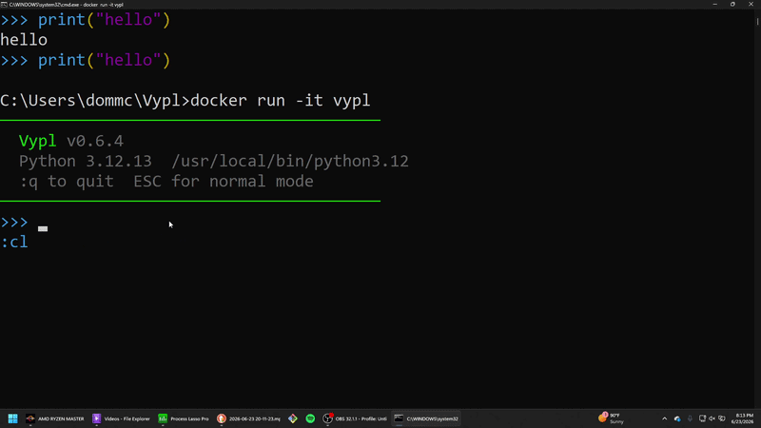Viewport: 761px width, 428px height.
Task: Open the clock and date flyout
Action: pyautogui.click(x=743, y=418)
